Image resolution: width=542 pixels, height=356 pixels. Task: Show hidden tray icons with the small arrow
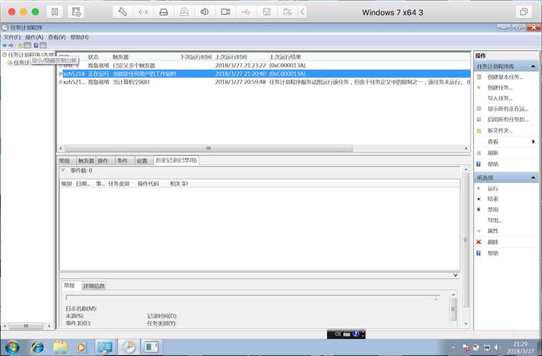453,347
